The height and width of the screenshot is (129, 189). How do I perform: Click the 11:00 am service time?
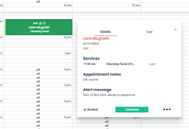click(89, 64)
